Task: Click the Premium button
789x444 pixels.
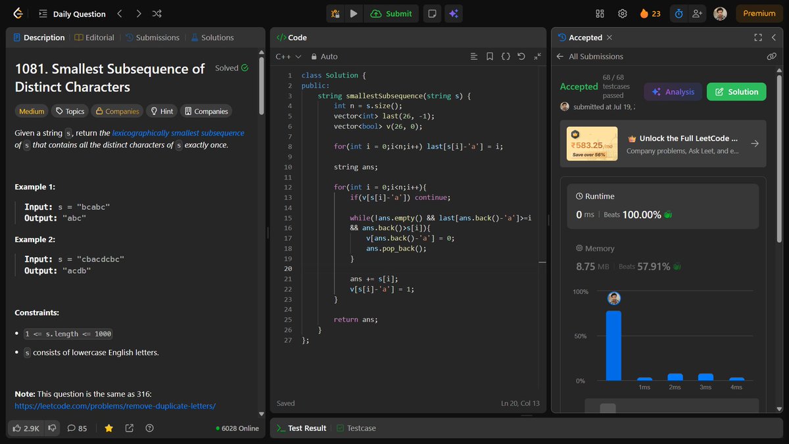Action: click(x=759, y=13)
